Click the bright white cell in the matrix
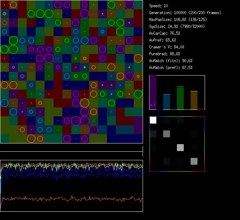This screenshot has height=220, width=240. [153, 120]
